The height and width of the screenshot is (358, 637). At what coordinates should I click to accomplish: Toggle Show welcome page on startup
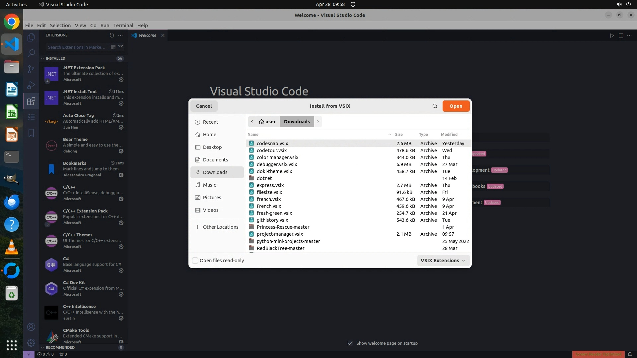tap(350, 343)
